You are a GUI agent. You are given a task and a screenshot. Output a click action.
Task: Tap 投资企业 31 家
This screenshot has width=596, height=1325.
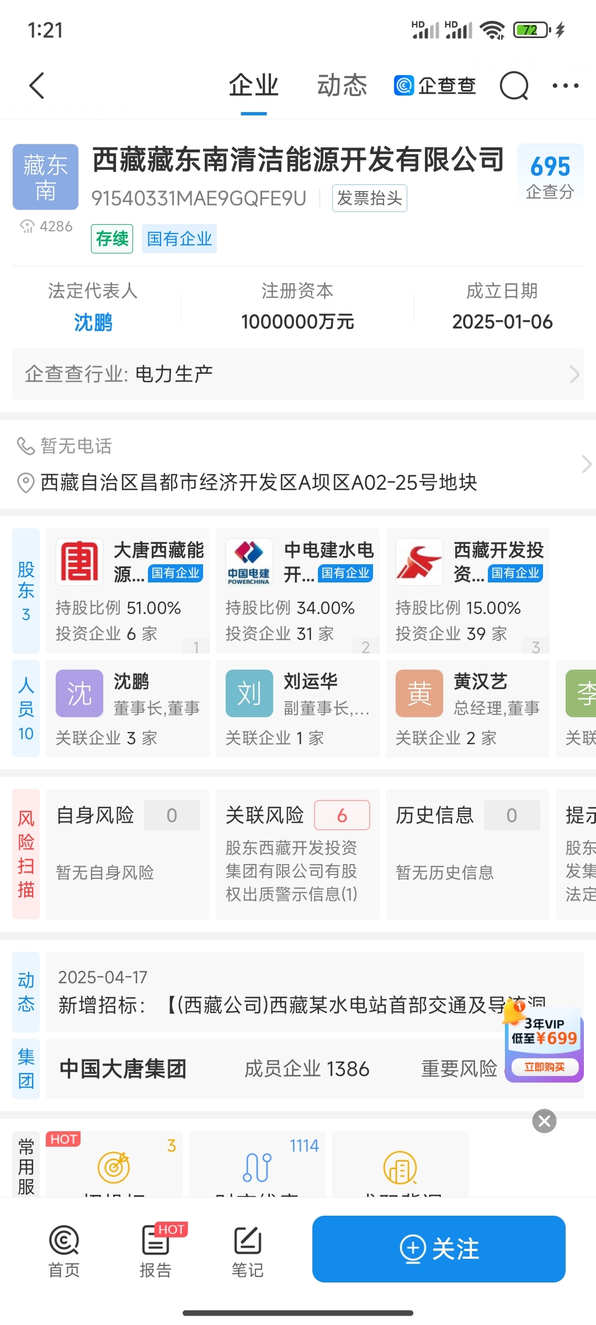pos(279,633)
